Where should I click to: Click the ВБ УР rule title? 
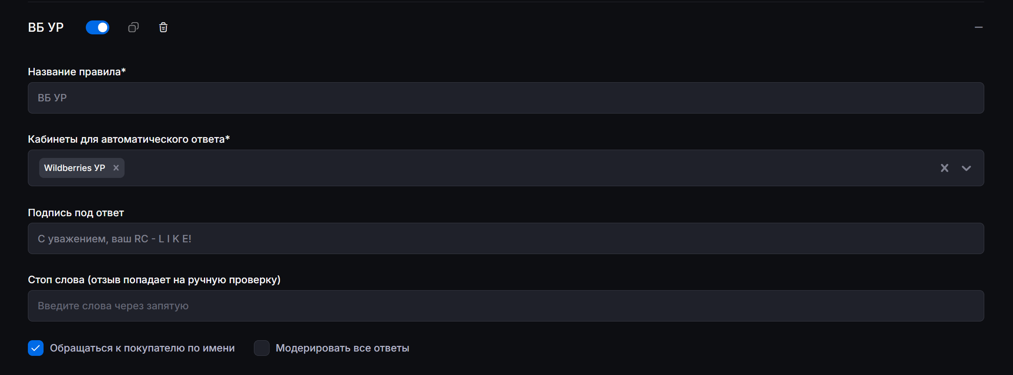pyautogui.click(x=46, y=27)
